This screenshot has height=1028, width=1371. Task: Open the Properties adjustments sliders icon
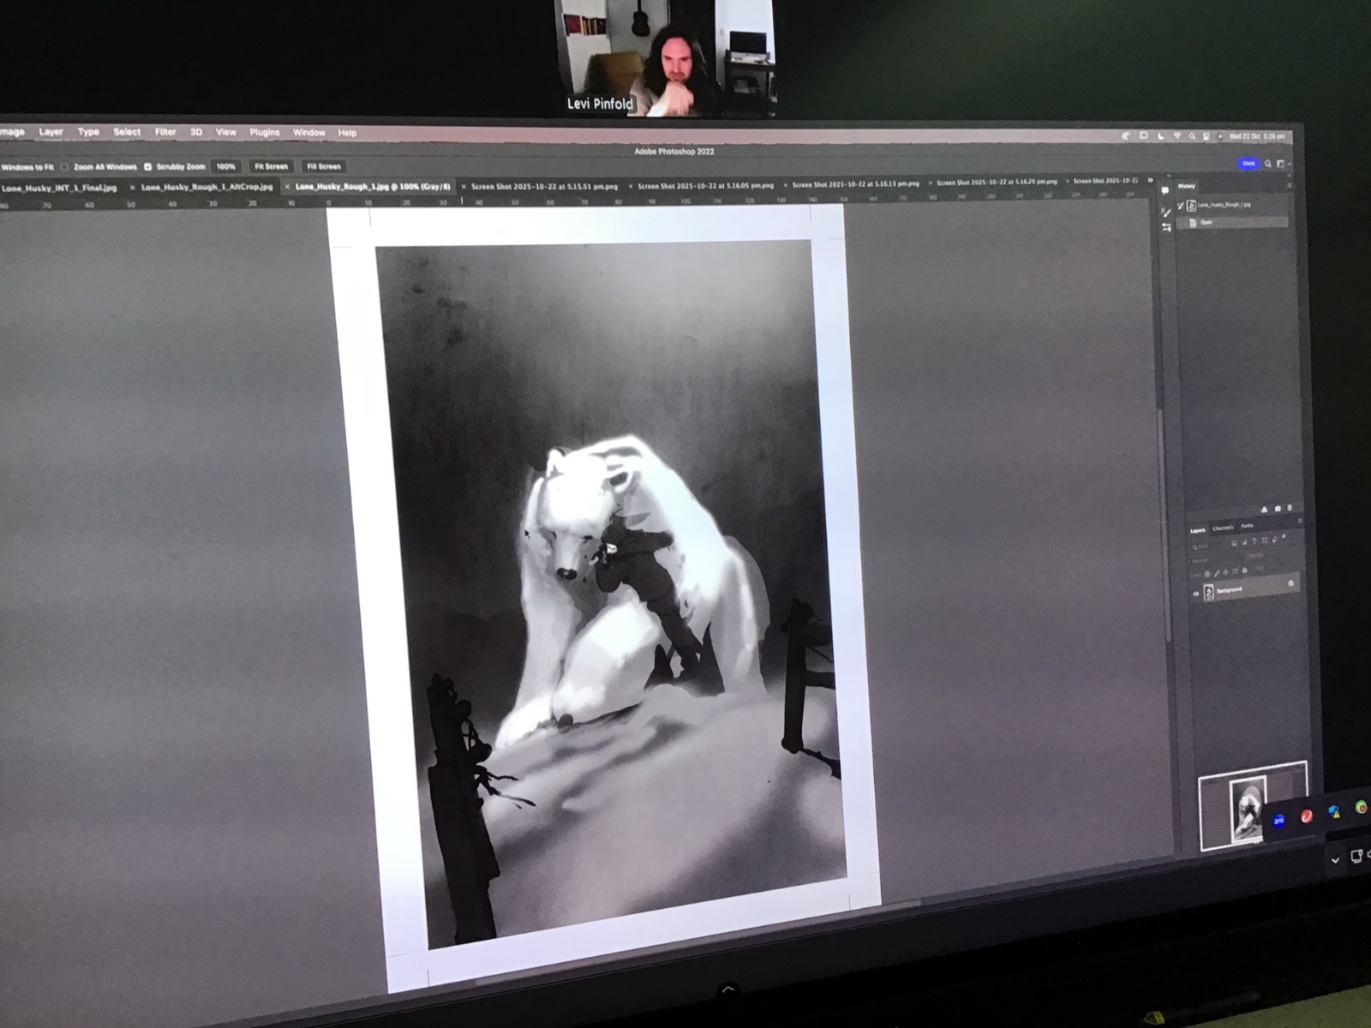point(1166,228)
